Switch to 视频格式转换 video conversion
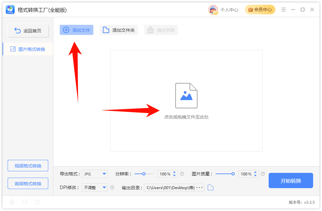 [x=28, y=166]
